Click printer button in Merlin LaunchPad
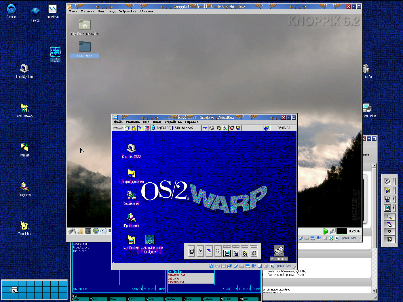Image resolution: width=403 pixels, height=302 pixels. tap(254, 253)
